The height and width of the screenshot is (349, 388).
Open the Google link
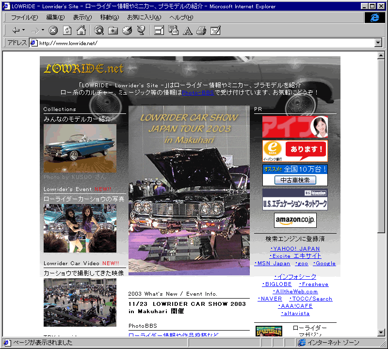click(x=324, y=263)
